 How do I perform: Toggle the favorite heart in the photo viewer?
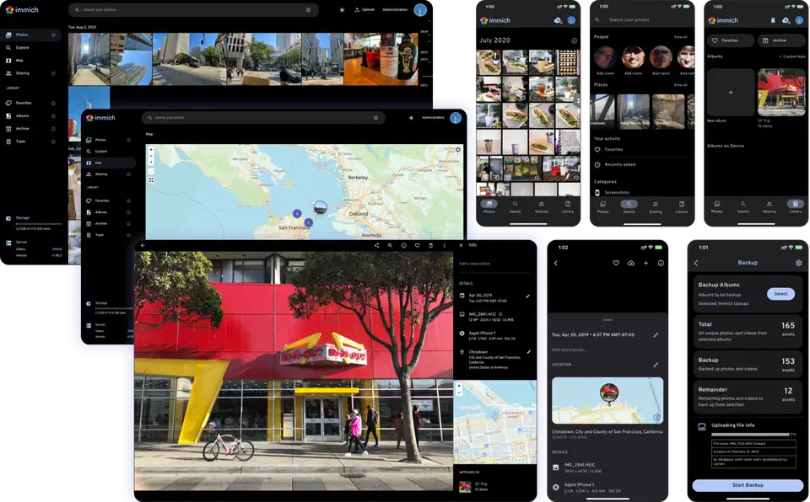pyautogui.click(x=418, y=245)
